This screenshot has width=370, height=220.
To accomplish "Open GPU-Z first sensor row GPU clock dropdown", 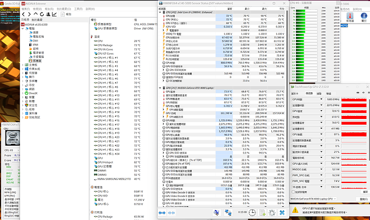I will (321, 99).
